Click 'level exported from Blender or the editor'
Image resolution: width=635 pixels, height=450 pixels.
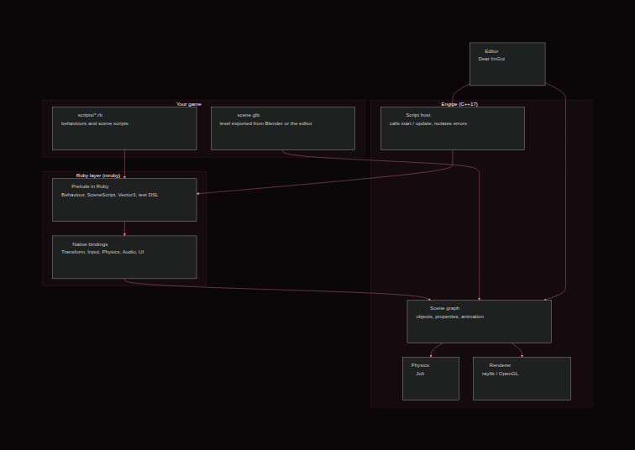click(265, 123)
